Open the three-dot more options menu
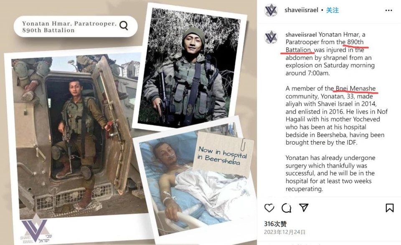The height and width of the screenshot is (245, 401). 388,10
